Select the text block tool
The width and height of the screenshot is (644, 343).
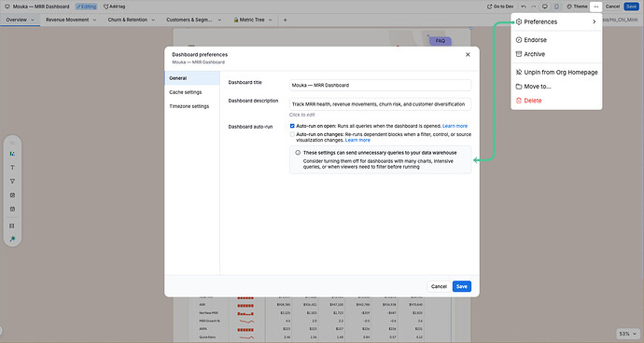click(x=12, y=168)
